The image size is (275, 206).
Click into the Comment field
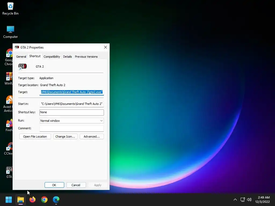tap(71, 128)
